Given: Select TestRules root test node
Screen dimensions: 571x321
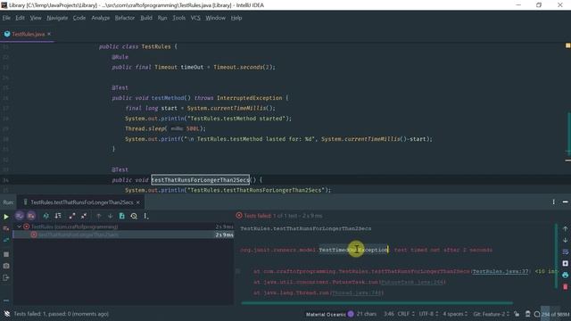Looking at the screenshot, I should [124, 226].
